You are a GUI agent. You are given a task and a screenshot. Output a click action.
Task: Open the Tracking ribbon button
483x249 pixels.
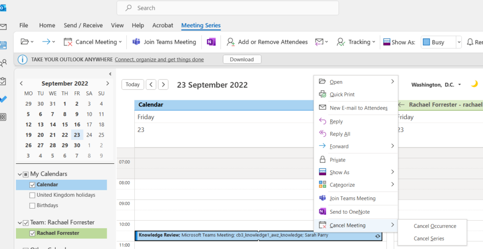tap(356, 42)
